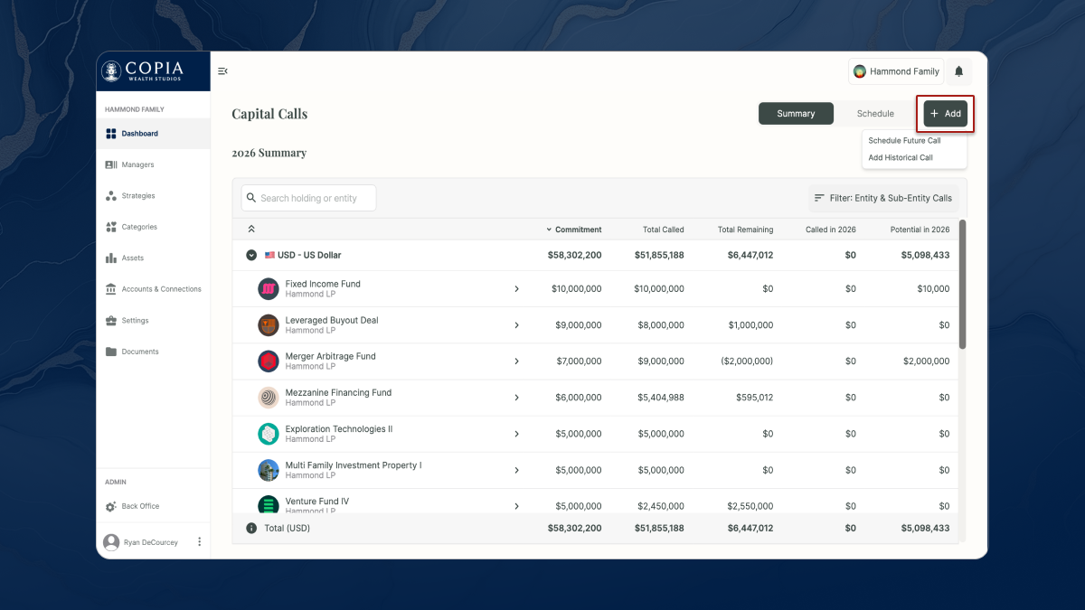The width and height of the screenshot is (1085, 610).
Task: Open Managers from the sidebar
Action: coord(137,164)
